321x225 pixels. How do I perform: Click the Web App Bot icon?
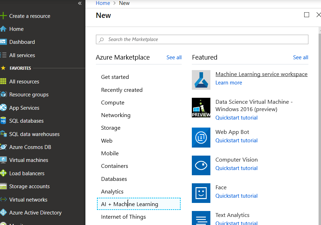201,137
